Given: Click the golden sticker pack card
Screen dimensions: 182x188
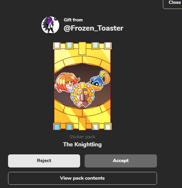Looking at the screenshot, I should tap(82, 86).
